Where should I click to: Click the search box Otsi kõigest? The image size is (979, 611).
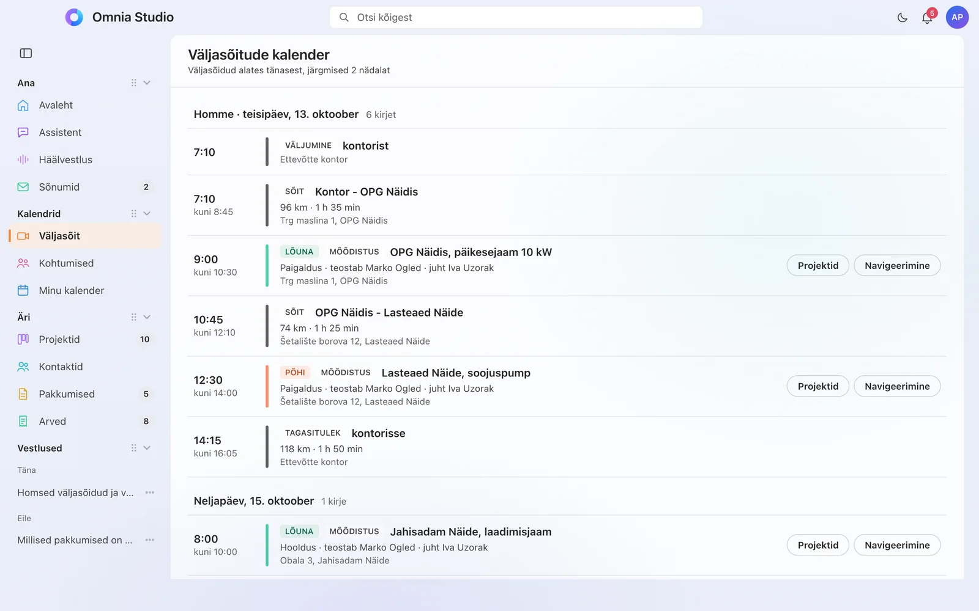tap(516, 17)
